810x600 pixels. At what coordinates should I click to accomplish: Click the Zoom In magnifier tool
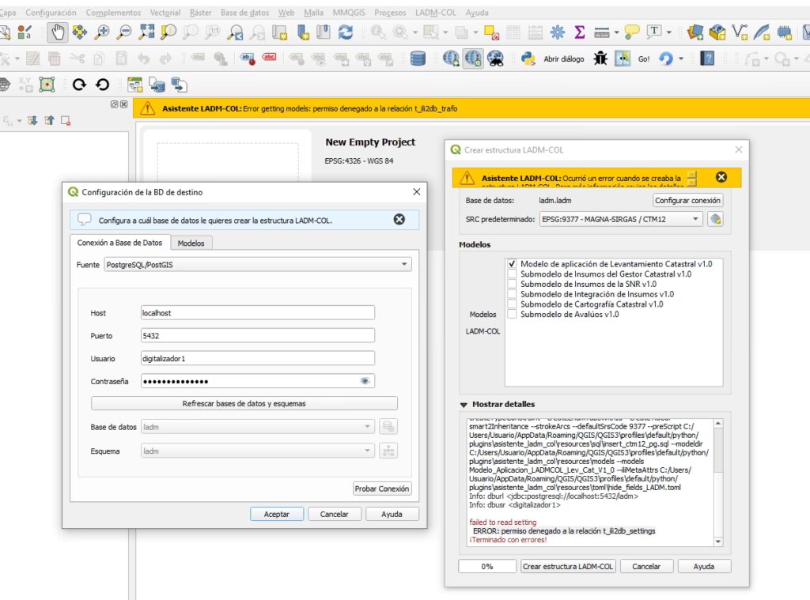pos(102,32)
